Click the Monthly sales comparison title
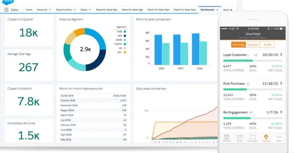This screenshot has width=294, height=153. click(153, 19)
